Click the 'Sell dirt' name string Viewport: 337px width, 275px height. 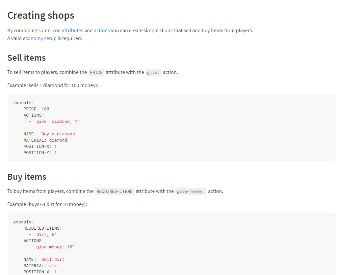(53, 260)
